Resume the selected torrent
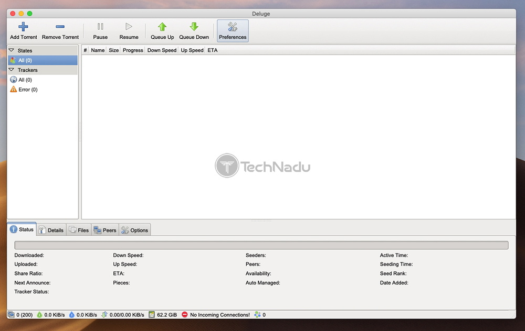This screenshot has width=525, height=331. (x=129, y=31)
